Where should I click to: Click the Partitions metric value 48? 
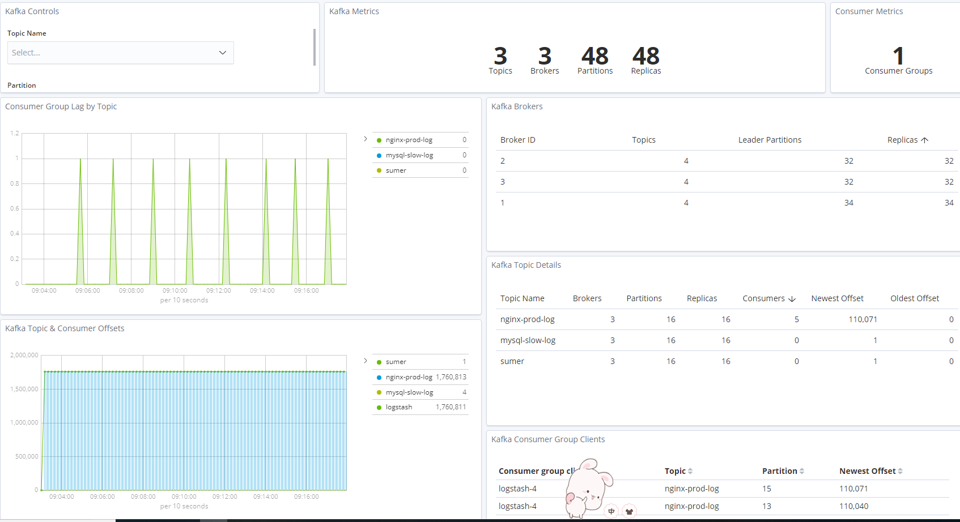tap(595, 56)
